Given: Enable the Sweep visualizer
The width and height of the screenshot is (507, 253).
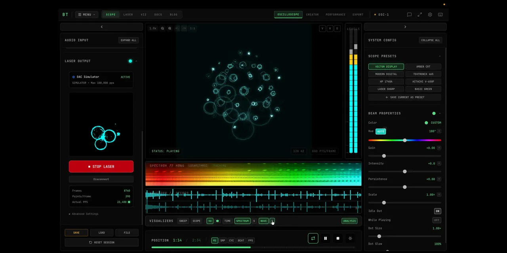Looking at the screenshot, I should [x=183, y=221].
